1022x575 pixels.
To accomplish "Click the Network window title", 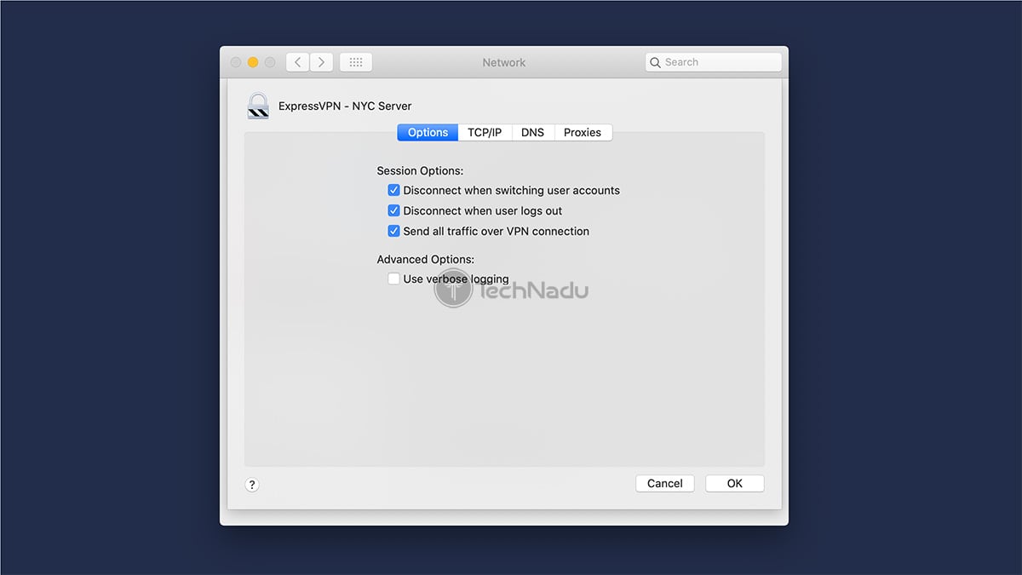I will 504,62.
